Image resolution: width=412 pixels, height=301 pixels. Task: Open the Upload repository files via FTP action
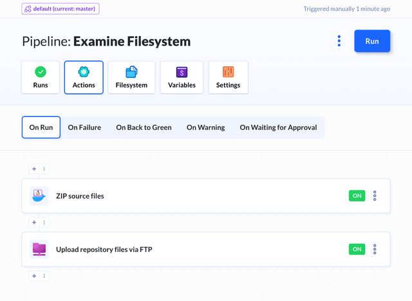(104, 249)
